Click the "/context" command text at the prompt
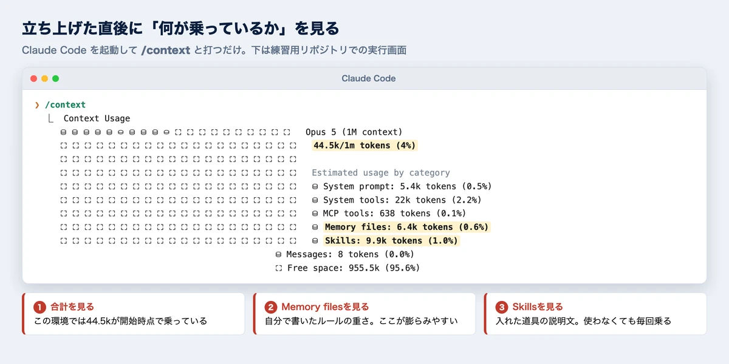 pyautogui.click(x=66, y=105)
